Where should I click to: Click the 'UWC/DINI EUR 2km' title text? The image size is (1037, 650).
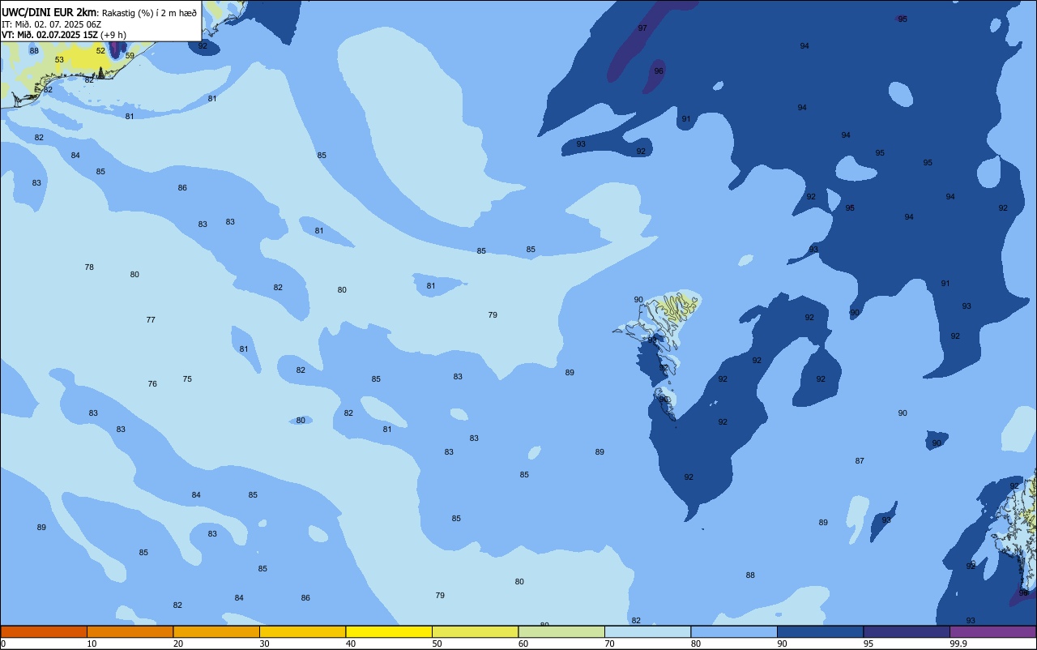[x=49, y=11]
